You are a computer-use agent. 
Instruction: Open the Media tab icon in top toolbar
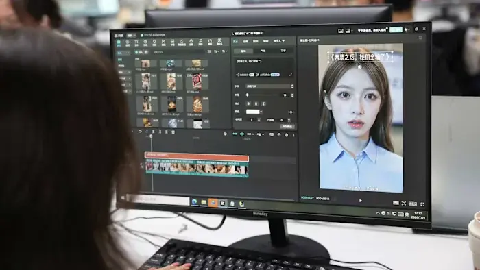119,42
